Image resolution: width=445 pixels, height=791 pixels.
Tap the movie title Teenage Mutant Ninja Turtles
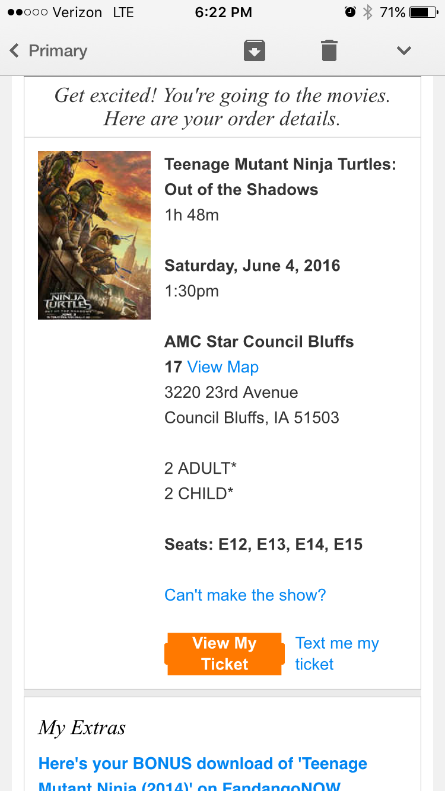tap(280, 177)
